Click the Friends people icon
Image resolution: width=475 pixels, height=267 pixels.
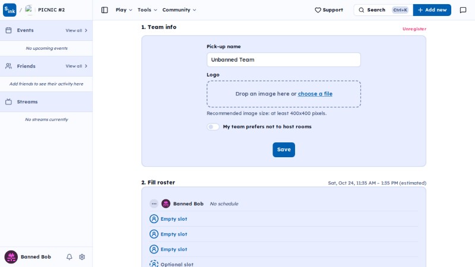pyautogui.click(x=8, y=66)
